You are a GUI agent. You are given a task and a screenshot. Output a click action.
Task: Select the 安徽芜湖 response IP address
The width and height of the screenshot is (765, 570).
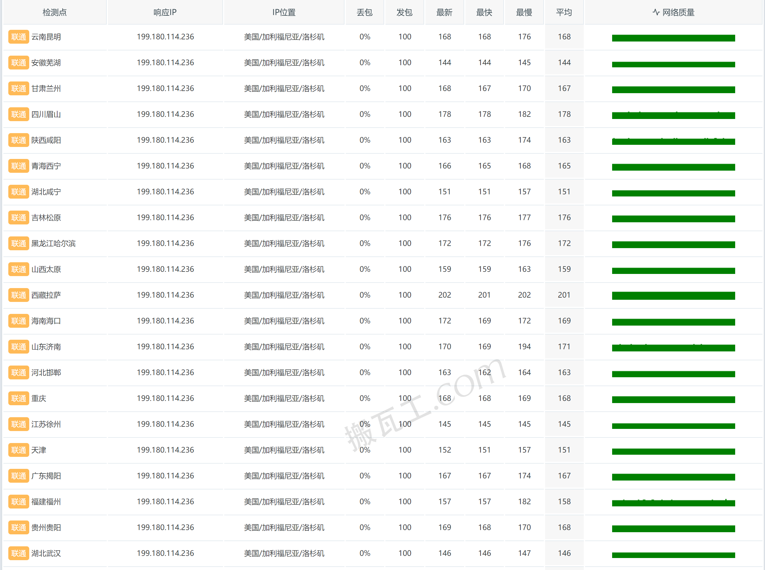(x=165, y=62)
